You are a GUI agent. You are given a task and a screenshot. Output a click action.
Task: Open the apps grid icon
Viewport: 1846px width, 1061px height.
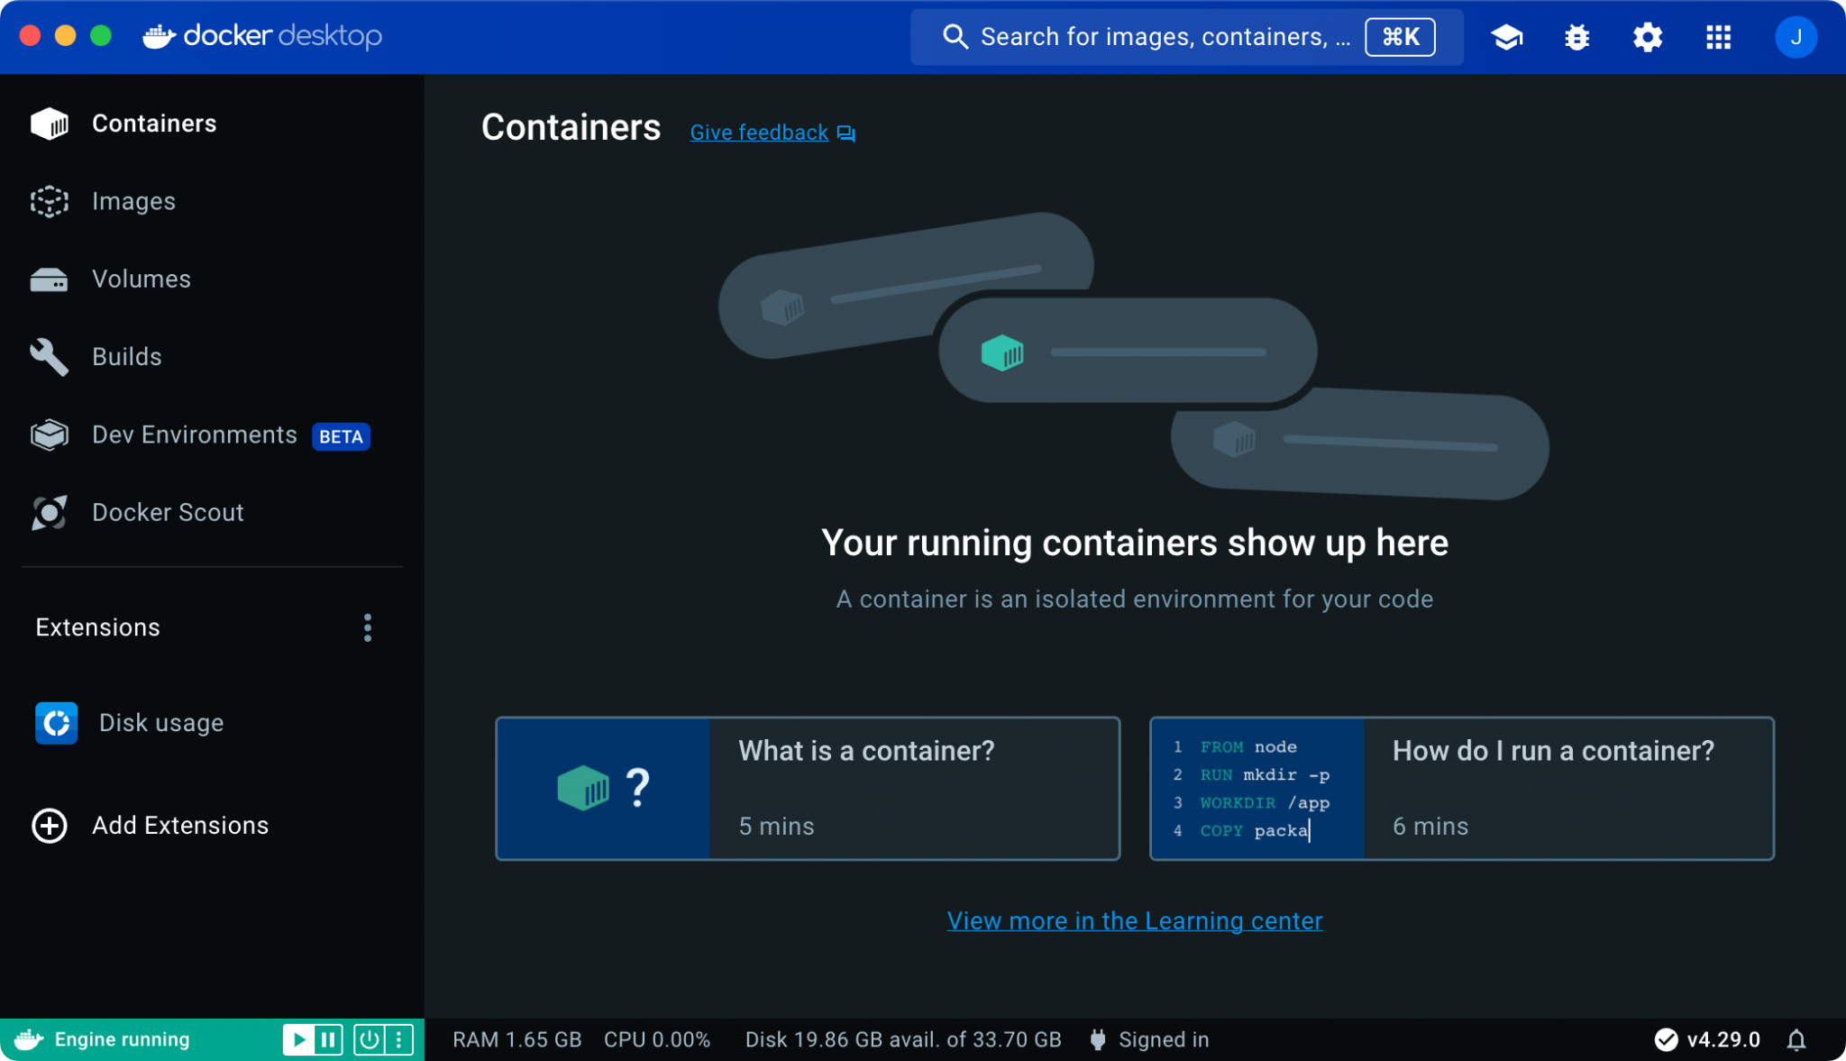point(1718,37)
